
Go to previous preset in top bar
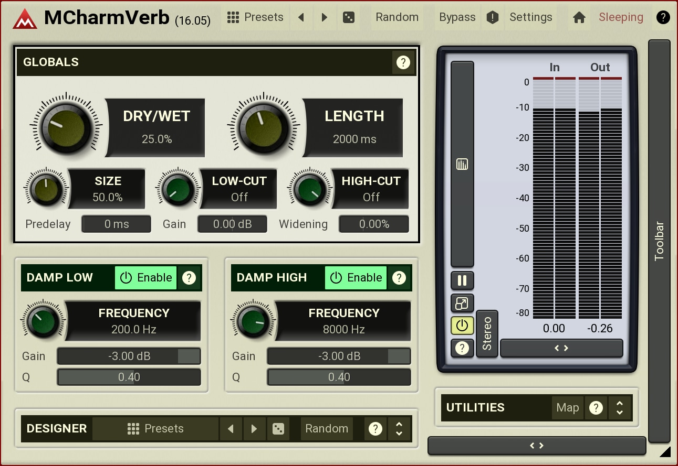pos(301,17)
